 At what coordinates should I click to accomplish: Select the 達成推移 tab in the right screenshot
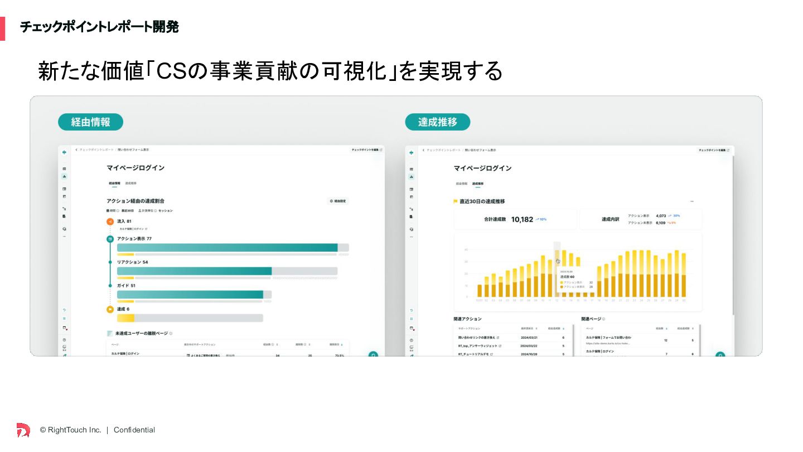(478, 183)
